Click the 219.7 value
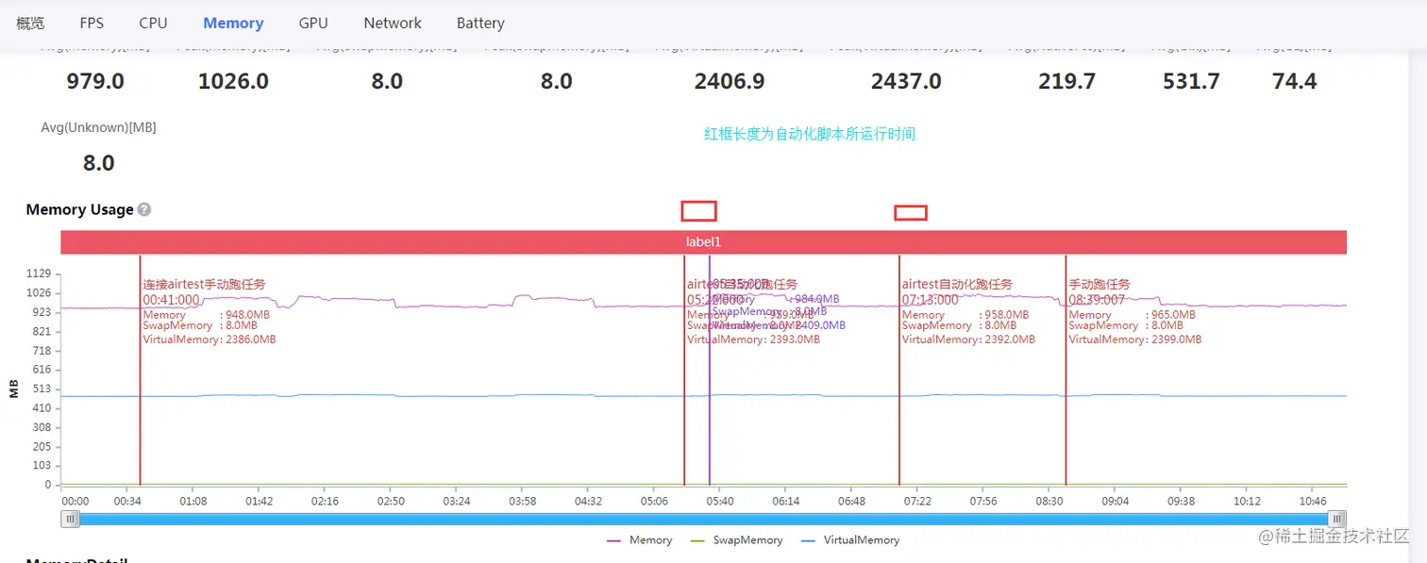The image size is (1427, 563). pos(1067,81)
